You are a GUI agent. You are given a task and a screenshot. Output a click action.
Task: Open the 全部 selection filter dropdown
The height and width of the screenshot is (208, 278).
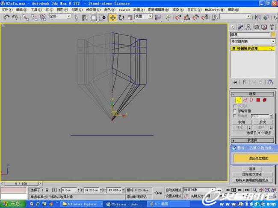pos(60,17)
